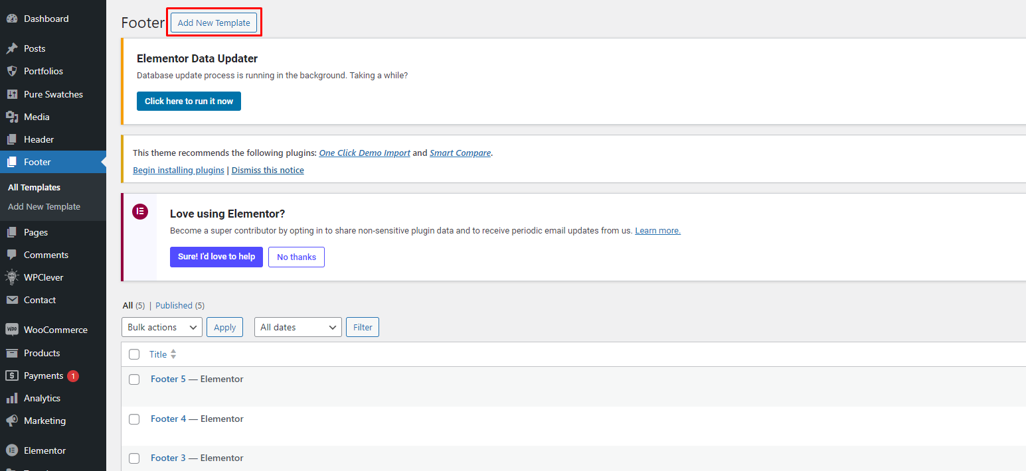Screen dimensions: 1026x471
Task: Open Pure Swatches menu item
Action: (53, 94)
